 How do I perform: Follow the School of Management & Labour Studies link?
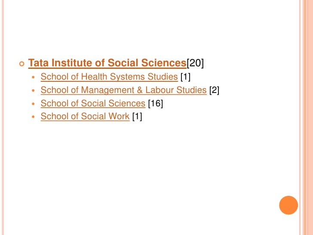[x=123, y=90]
